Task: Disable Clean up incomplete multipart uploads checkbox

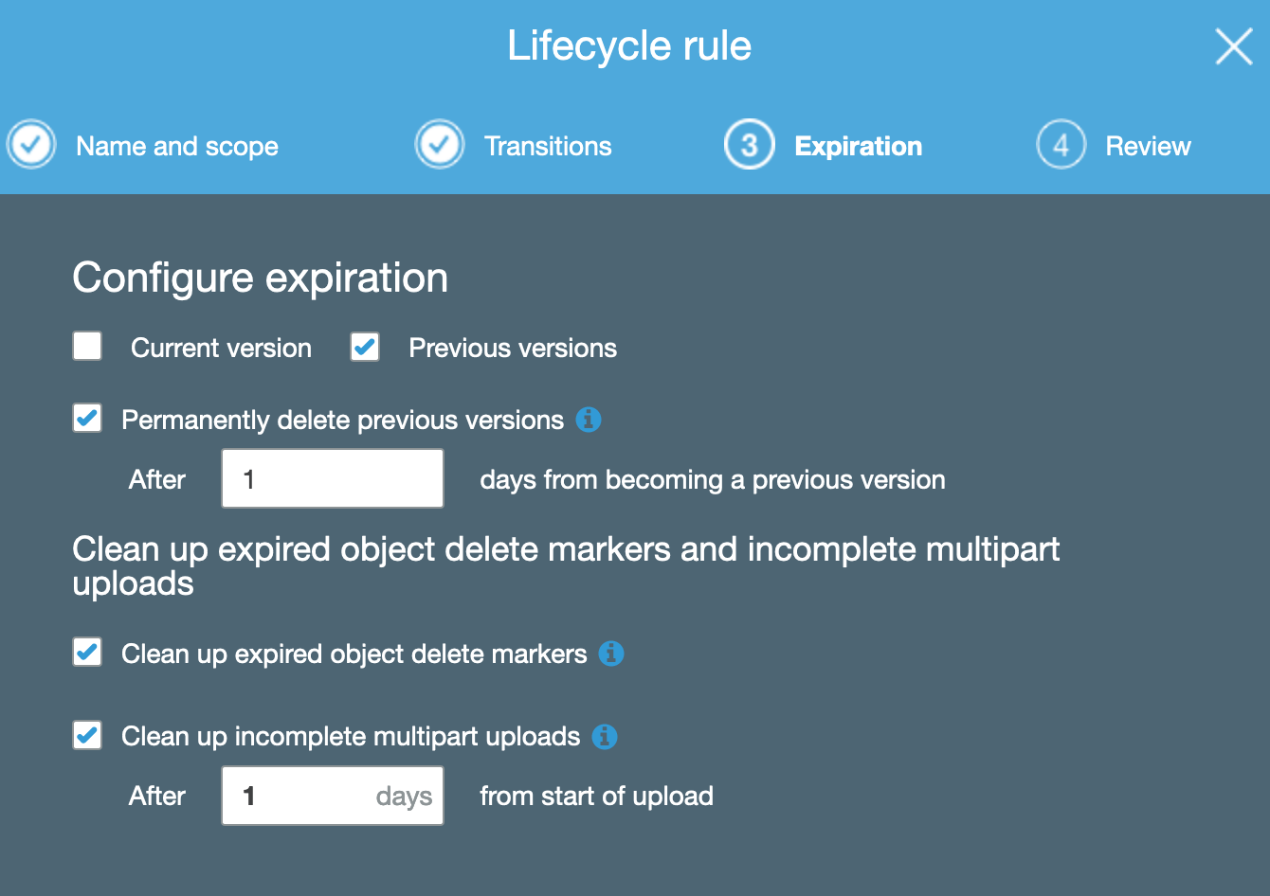Action: click(87, 735)
